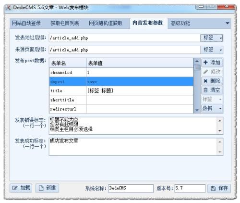The image size is (240, 203).
Task: Open the 获取栏目列表 tab
Action: tap(65, 23)
